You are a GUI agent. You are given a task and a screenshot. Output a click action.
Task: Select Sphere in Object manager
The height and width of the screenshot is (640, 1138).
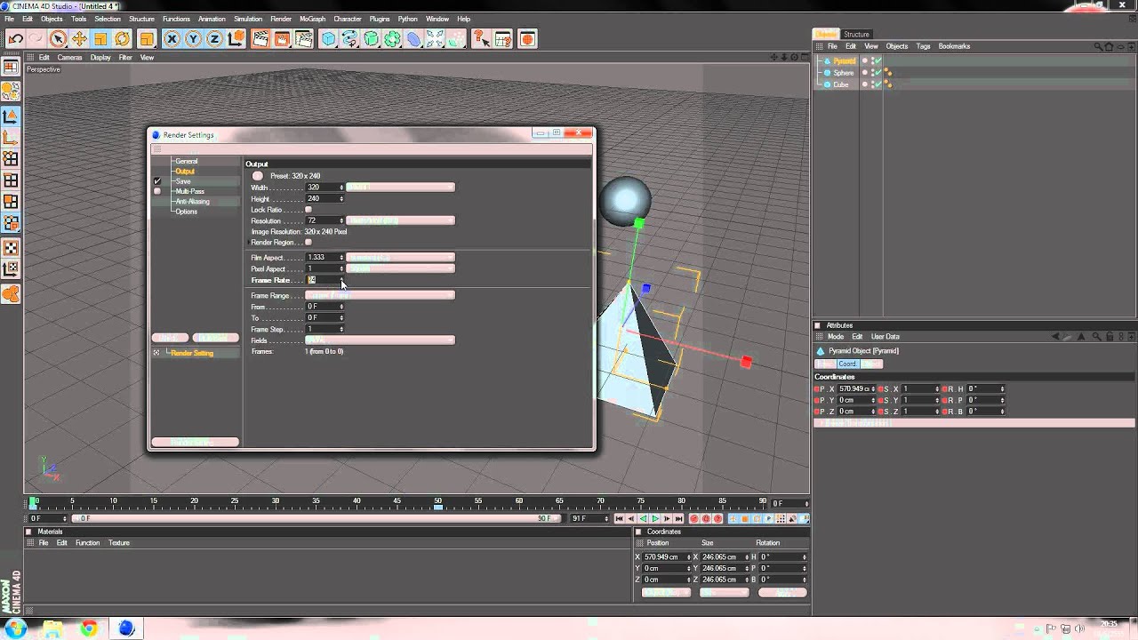843,73
